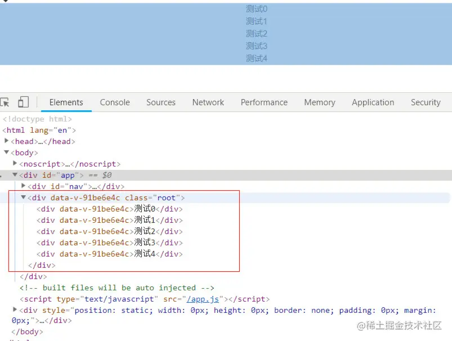Click 测试0 text in page preview

tap(257, 9)
